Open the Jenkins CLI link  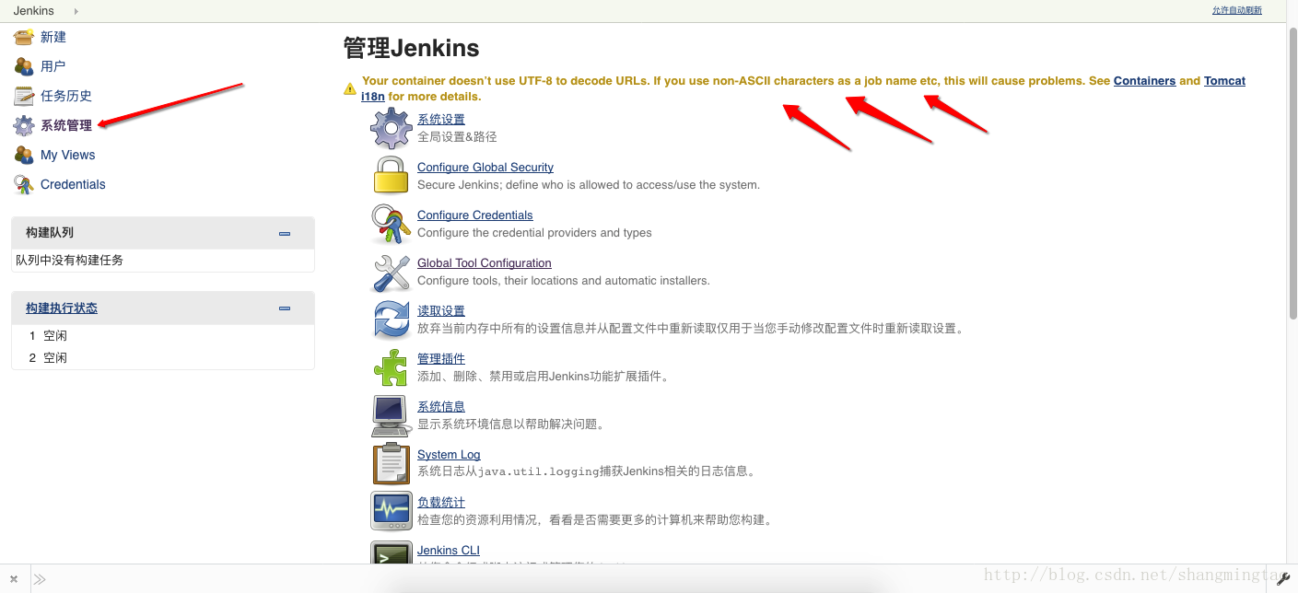[x=449, y=551]
